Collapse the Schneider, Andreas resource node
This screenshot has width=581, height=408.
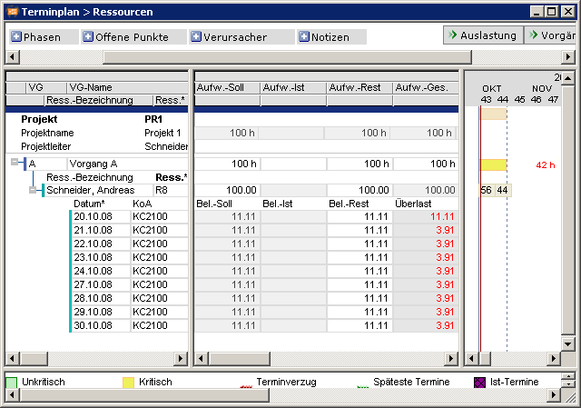coord(33,190)
